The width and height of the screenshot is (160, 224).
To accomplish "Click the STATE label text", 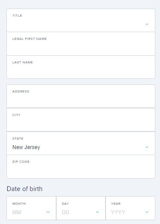I will [18, 139].
